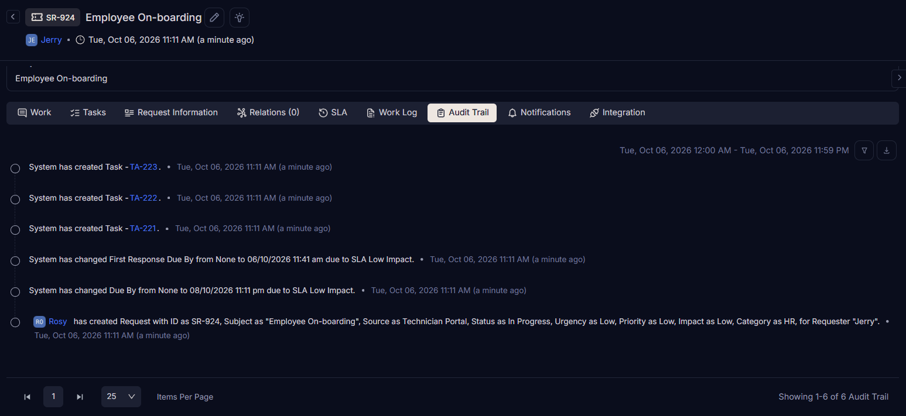Viewport: 906px width, 416px height.
Task: Click the "Showing 1-6 of 6 Audit Trail" text
Action: 833,397
